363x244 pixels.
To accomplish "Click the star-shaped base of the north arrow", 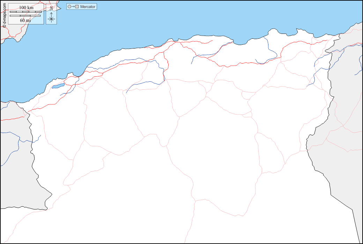I will coord(51,19).
